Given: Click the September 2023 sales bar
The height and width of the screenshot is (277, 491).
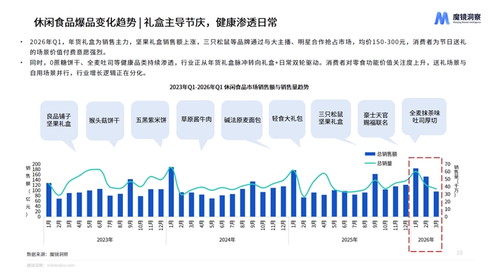Looking at the screenshot, I should click(x=130, y=198).
